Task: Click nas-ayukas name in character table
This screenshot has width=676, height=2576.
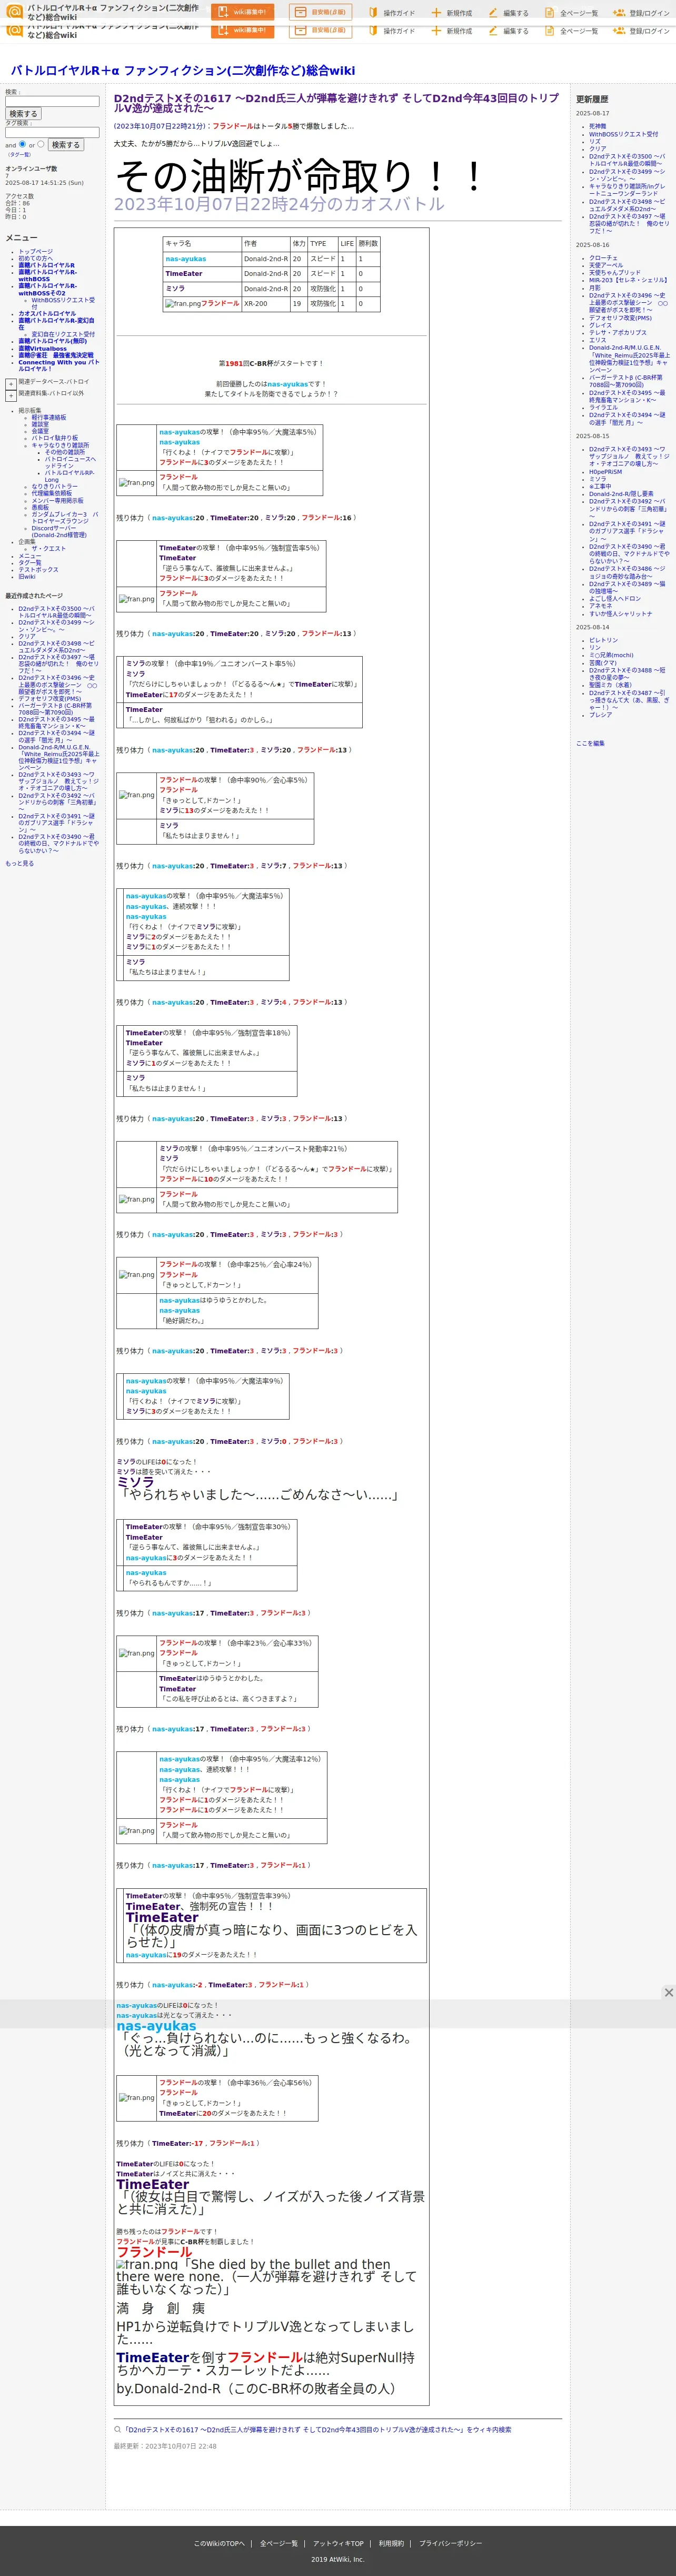Action: pos(186,259)
